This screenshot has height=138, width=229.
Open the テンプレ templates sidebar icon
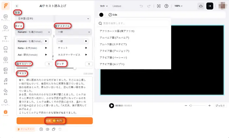[x=6, y=18]
